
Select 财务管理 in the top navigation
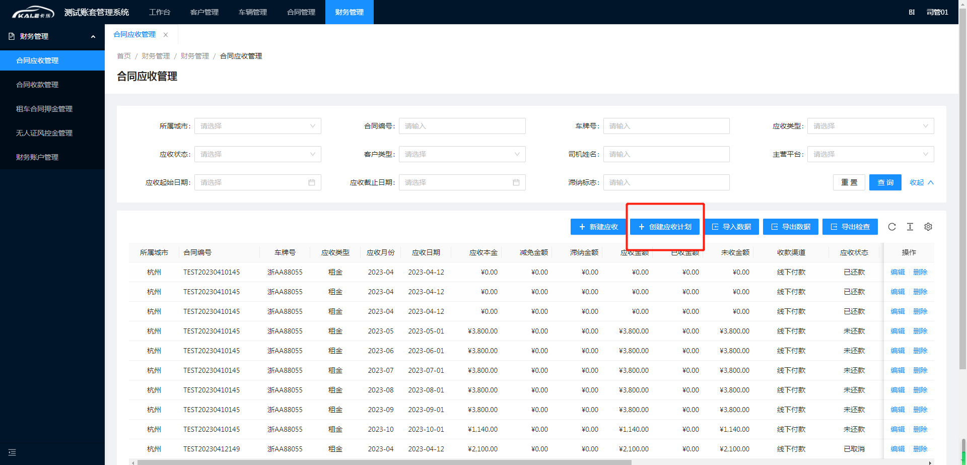pyautogui.click(x=350, y=12)
